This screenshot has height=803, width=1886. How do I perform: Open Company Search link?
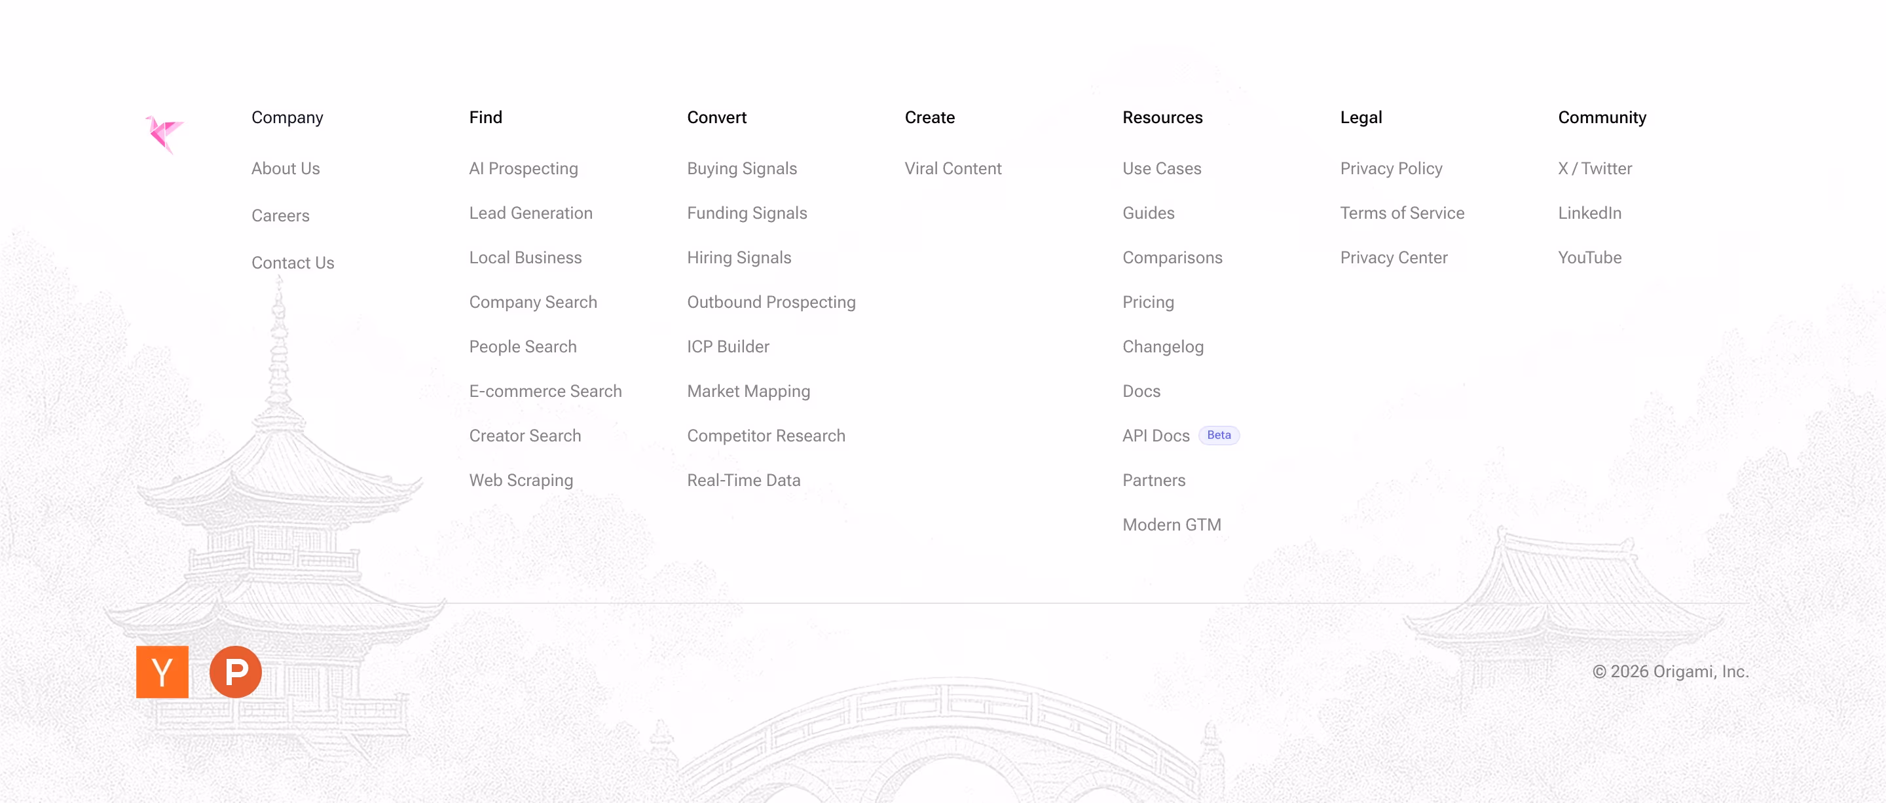coord(533,303)
